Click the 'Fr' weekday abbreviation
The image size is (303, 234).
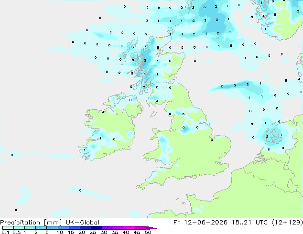[177, 223]
